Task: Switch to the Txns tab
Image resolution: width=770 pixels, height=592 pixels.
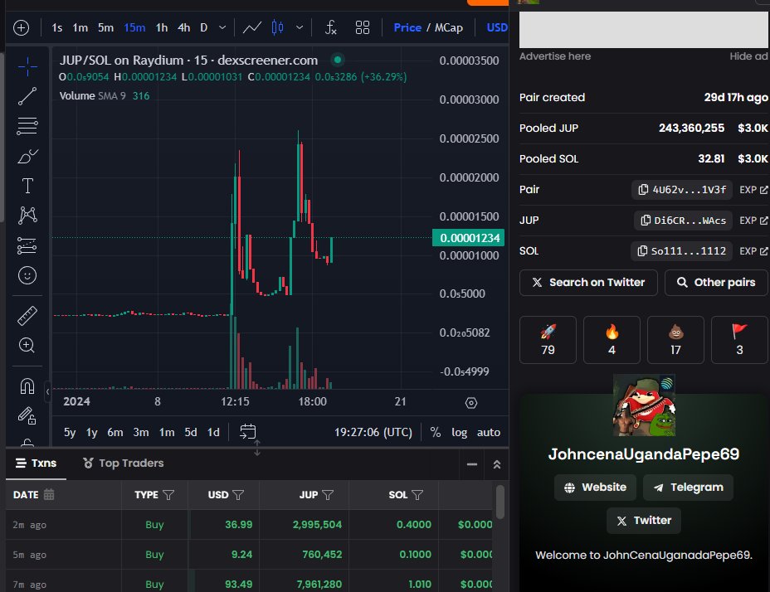Action: pos(36,463)
